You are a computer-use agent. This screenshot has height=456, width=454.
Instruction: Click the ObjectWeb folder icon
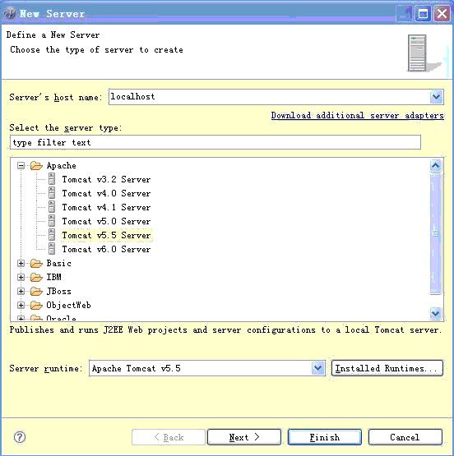coord(37,306)
